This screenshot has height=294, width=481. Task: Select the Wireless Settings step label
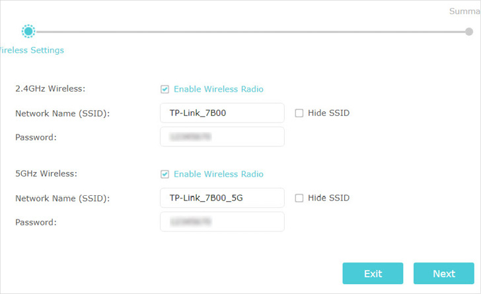click(32, 50)
